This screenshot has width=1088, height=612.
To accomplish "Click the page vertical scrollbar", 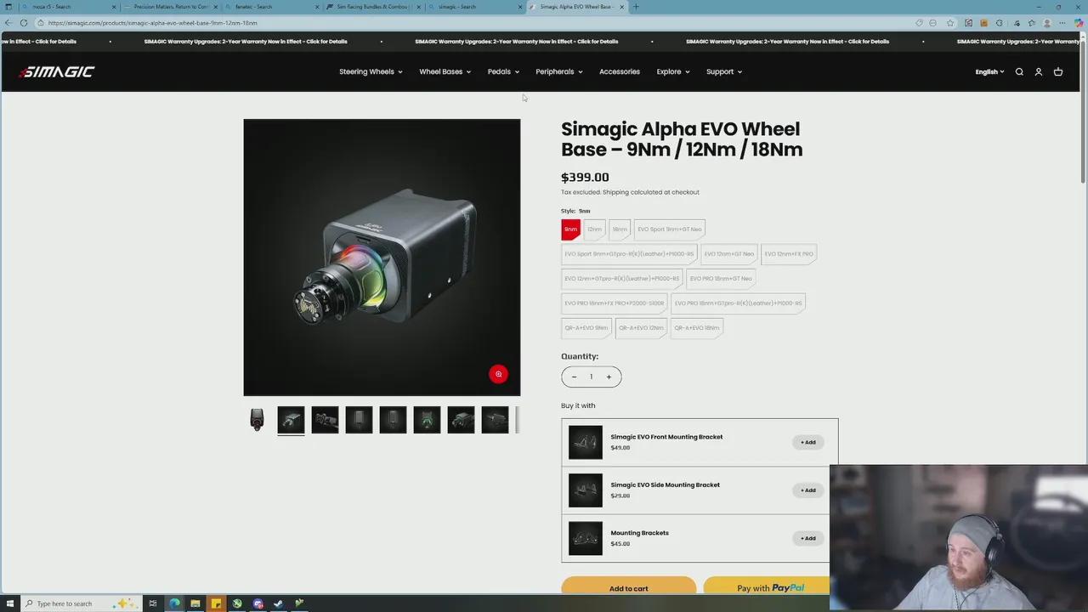I will [1083, 110].
